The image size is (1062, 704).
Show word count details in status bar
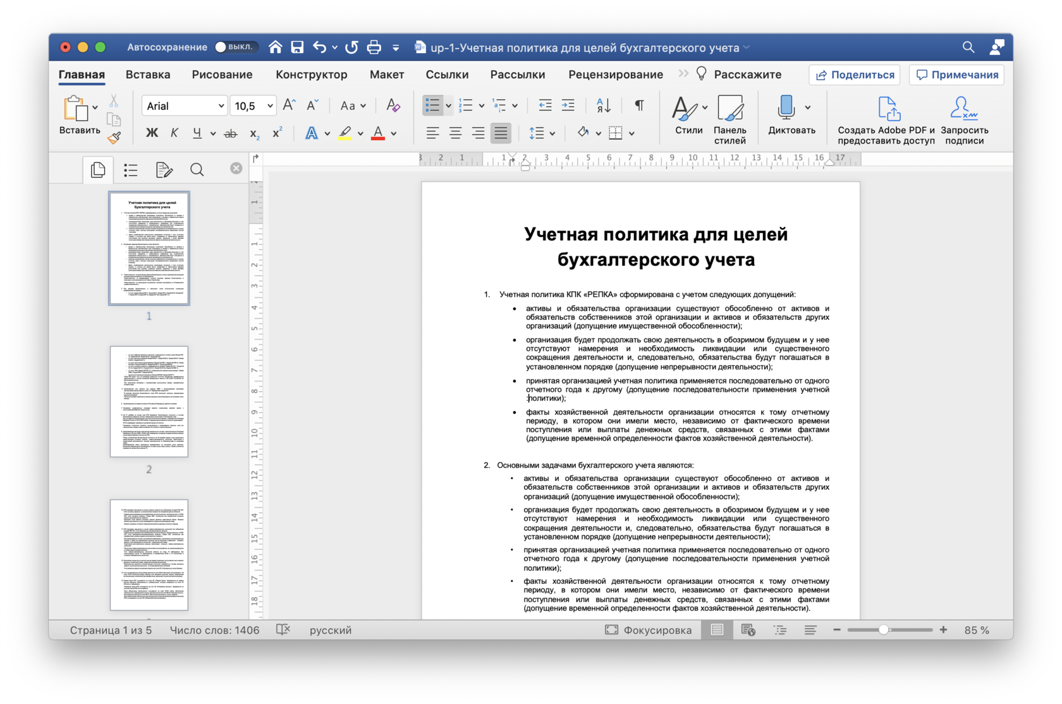click(x=214, y=630)
